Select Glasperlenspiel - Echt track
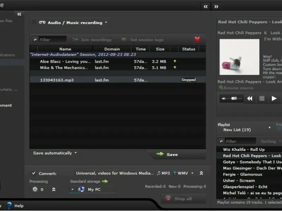The image size is (282, 211). tap(249, 187)
